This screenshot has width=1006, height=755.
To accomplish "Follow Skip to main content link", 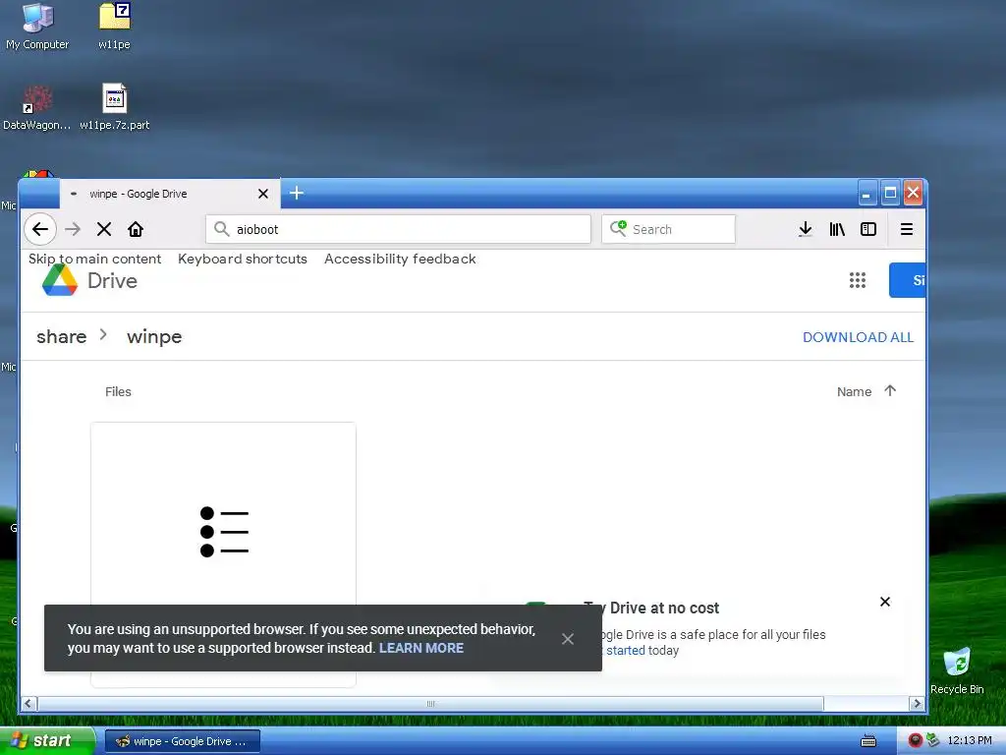I will pos(94,259).
